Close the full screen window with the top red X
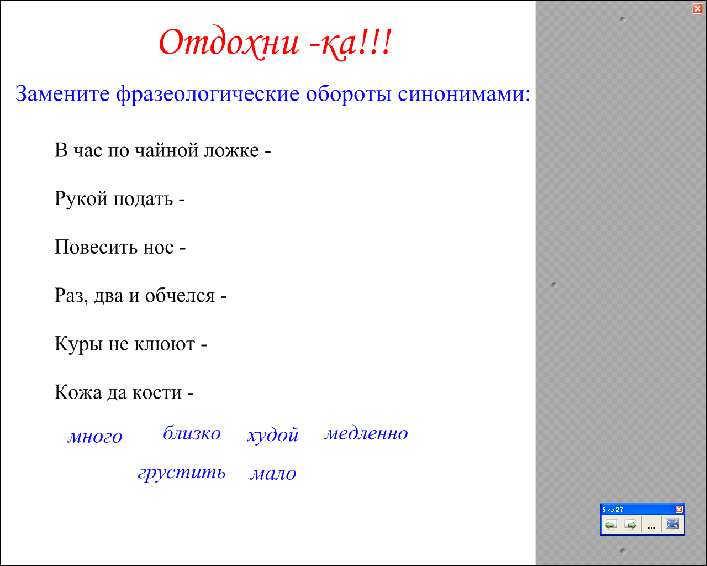Image resolution: width=707 pixels, height=566 pixels. (x=698, y=8)
